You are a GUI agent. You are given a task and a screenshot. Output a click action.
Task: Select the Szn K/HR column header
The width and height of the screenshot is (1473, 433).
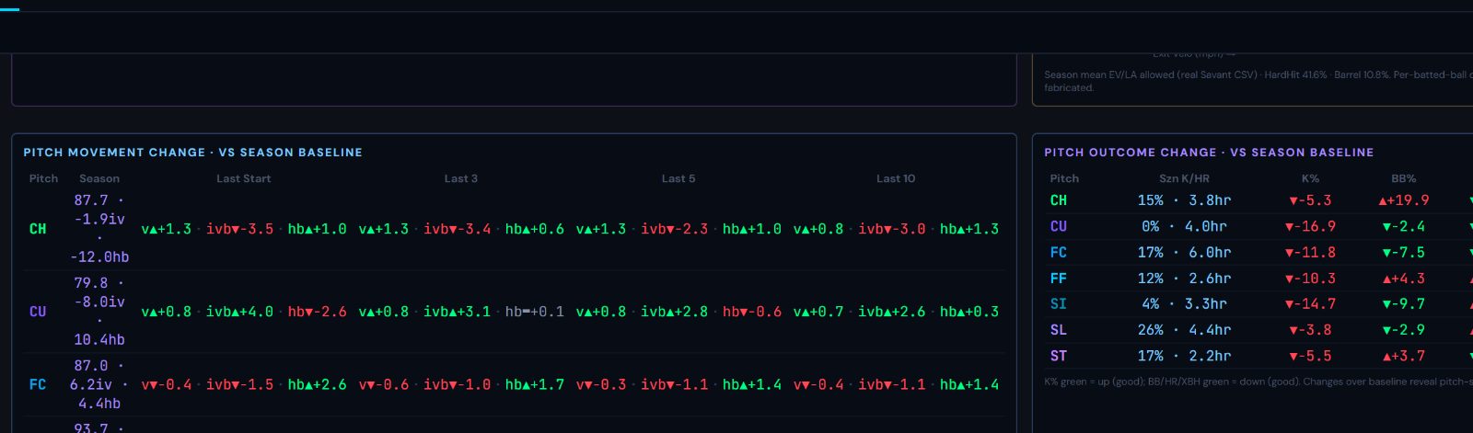[1184, 178]
